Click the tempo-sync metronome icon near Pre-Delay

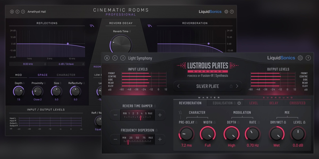[x=180, y=112]
